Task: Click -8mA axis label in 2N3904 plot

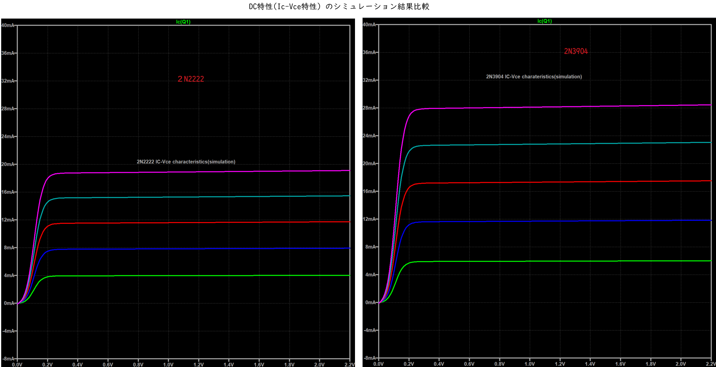Action: click(x=370, y=358)
